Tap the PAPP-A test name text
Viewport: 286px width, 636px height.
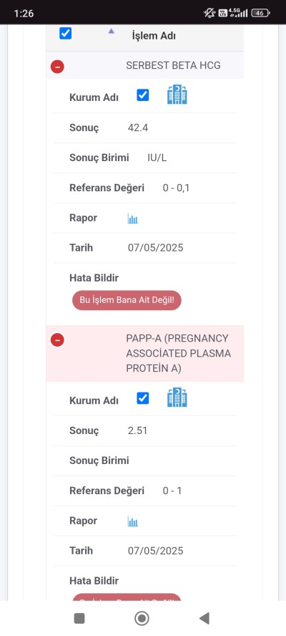click(x=179, y=353)
